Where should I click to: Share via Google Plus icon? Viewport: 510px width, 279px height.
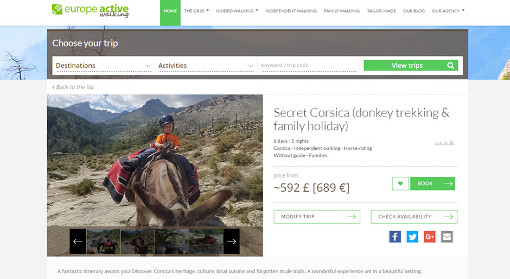tap(429, 237)
